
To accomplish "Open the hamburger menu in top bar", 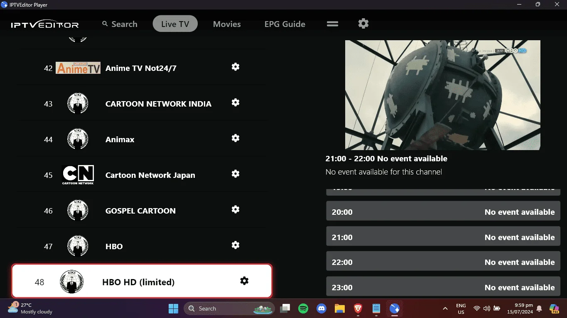I will tap(332, 24).
